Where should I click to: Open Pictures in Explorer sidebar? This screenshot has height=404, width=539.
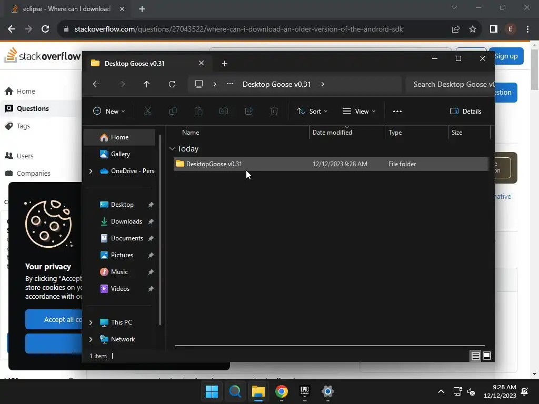click(x=119, y=255)
